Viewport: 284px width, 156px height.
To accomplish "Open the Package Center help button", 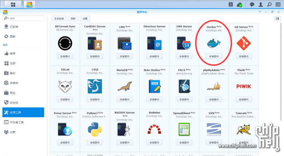I will pyautogui.click(x=260, y=12).
